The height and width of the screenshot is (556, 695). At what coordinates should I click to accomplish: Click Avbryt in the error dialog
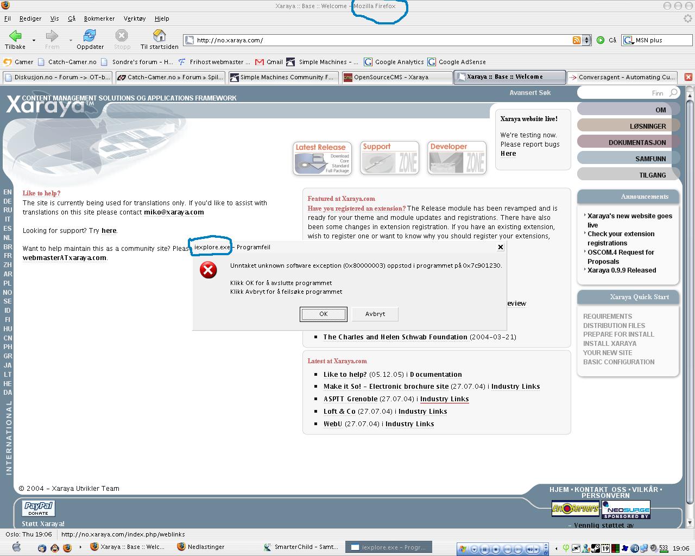click(375, 314)
